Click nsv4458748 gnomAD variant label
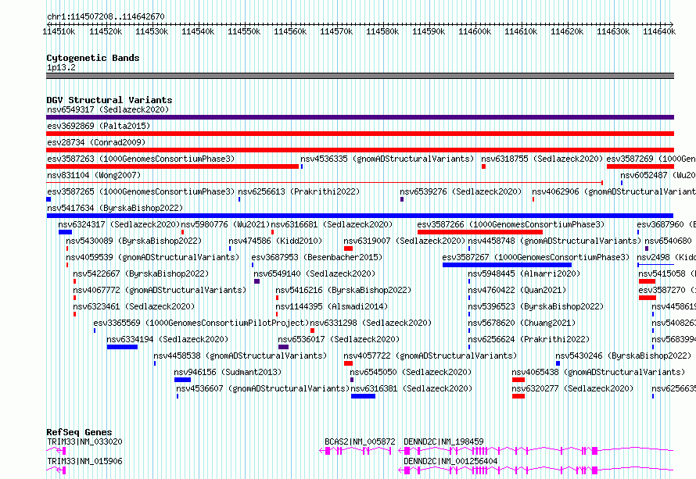This screenshot has height=479, width=696. tap(554, 241)
